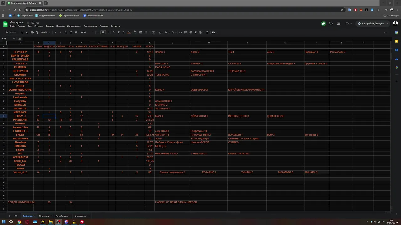The width and height of the screenshot is (401, 225).
Task: Click the font size field showing 12
Action: pyautogui.click(x=103, y=32)
